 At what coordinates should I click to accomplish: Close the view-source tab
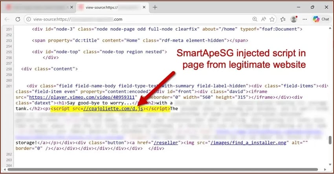click(x=144, y=7)
